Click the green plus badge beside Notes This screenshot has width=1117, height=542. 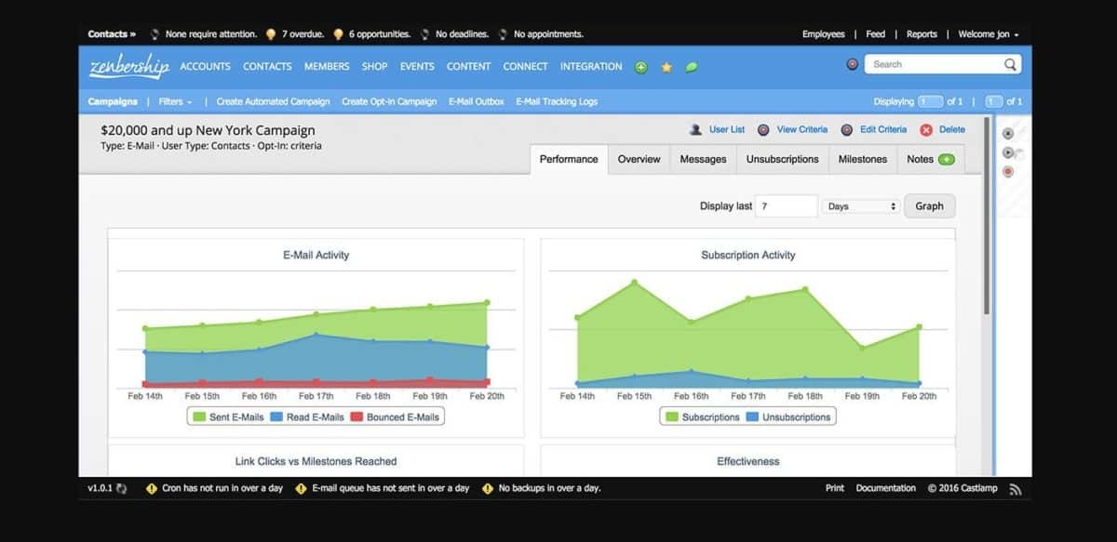click(947, 159)
